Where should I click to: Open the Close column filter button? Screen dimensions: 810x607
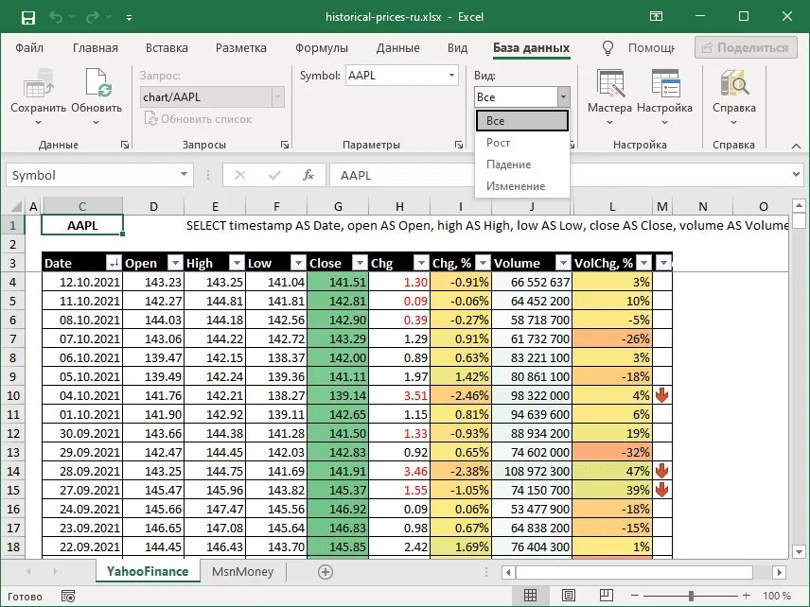(x=360, y=263)
